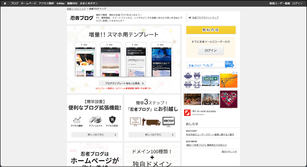
Task: Open the 忍者ブログ ヘルプ banner
Action: pyautogui.click(x=211, y=65)
